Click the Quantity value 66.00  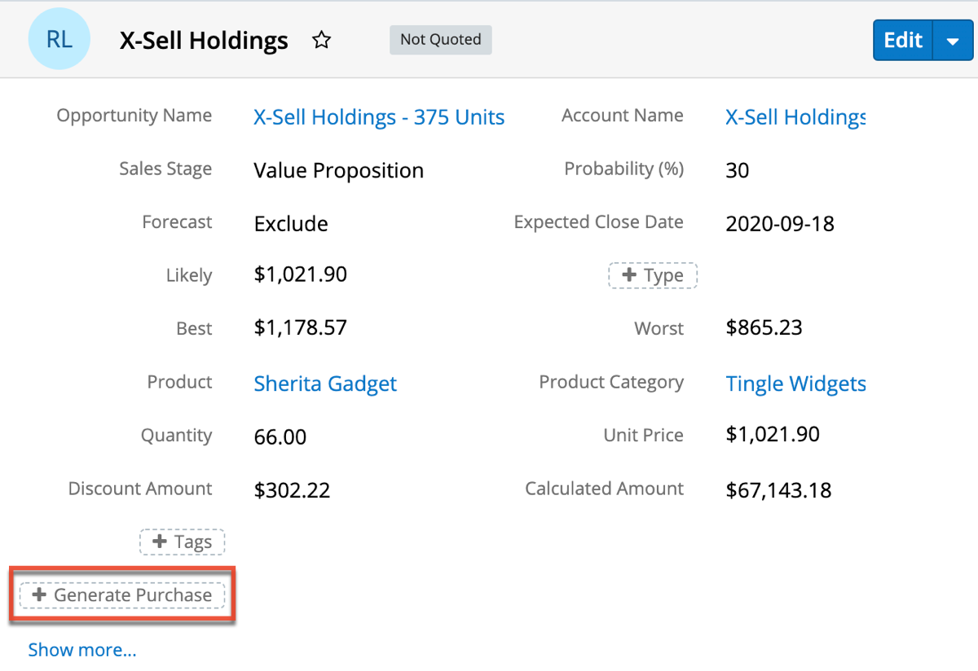pyautogui.click(x=280, y=437)
